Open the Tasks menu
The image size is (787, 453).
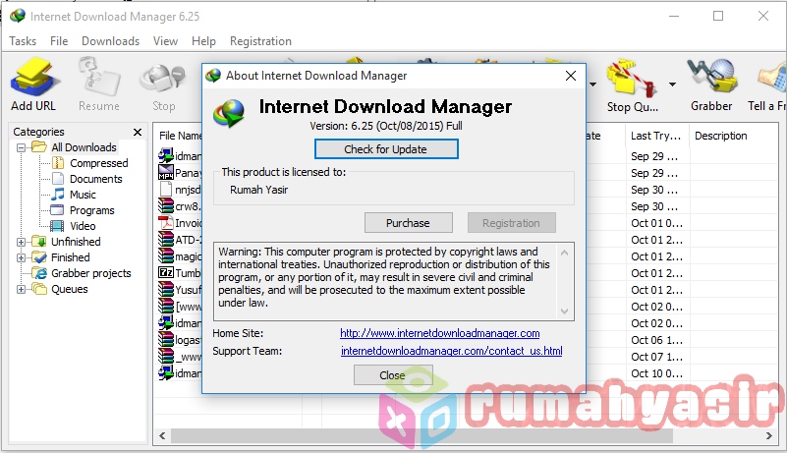(x=23, y=41)
